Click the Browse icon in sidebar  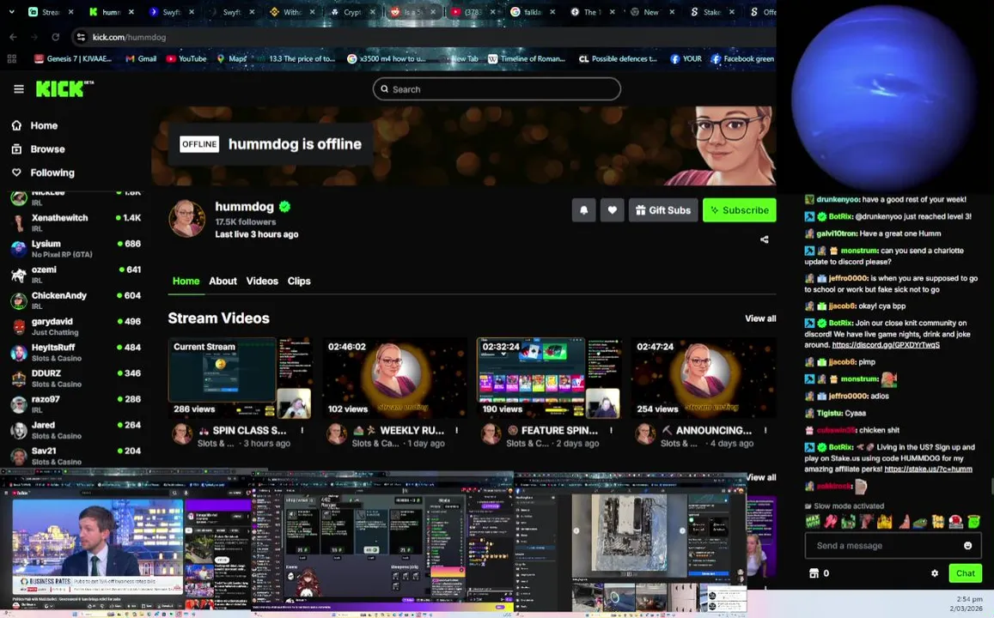16,149
